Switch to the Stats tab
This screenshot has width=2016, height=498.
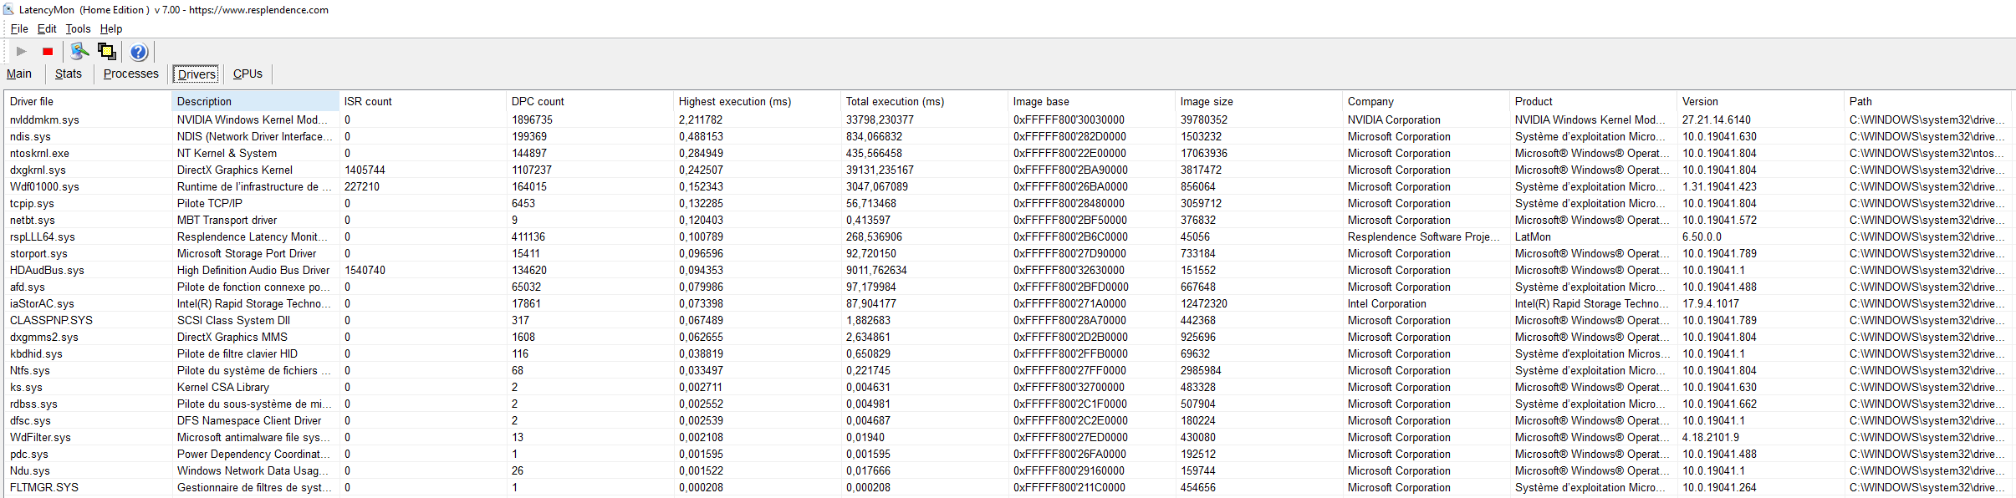tap(69, 74)
